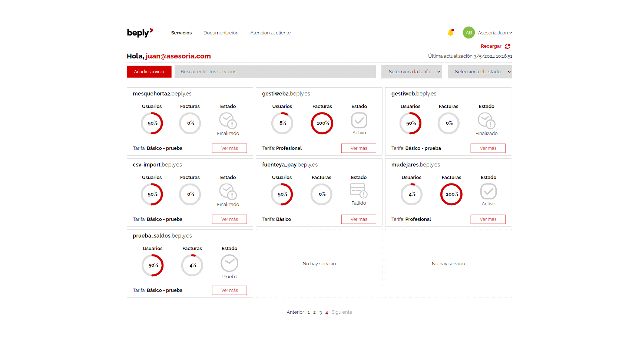Image resolution: width=639 pixels, height=340 pixels.
Task: Open the Selecciona la tarifa dropdown
Action: coord(411,72)
